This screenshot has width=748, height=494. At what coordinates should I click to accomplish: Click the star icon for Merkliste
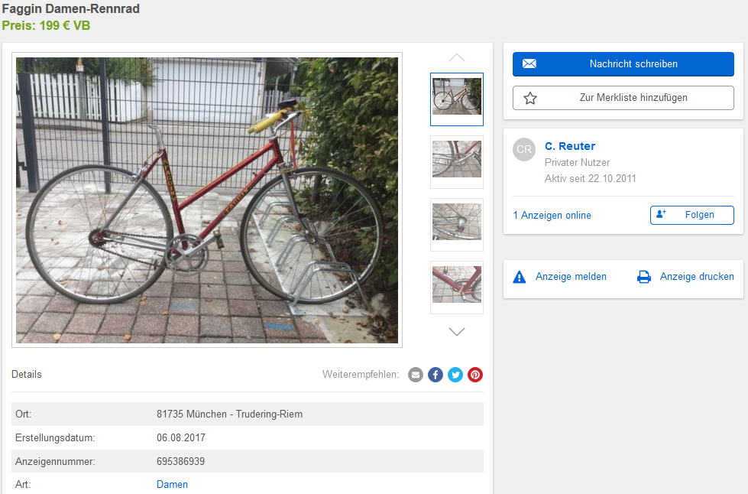(530, 98)
